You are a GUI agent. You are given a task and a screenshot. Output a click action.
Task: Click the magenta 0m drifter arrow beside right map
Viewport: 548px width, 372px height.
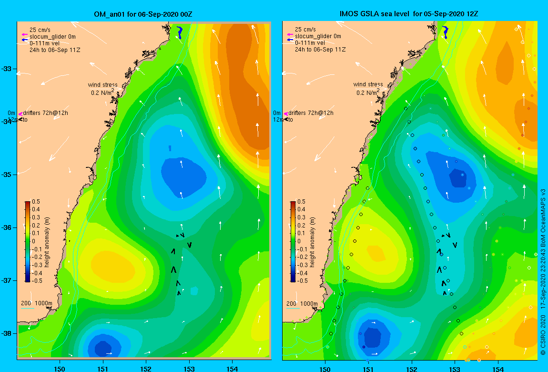tap(285, 114)
